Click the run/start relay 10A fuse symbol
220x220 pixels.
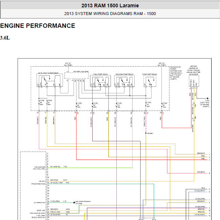point(146,104)
